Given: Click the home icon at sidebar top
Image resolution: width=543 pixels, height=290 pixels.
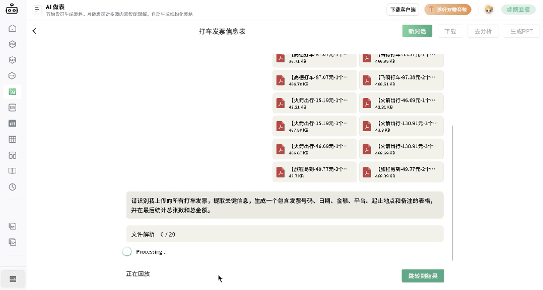Looking at the screenshot, I should pyautogui.click(x=12, y=29).
